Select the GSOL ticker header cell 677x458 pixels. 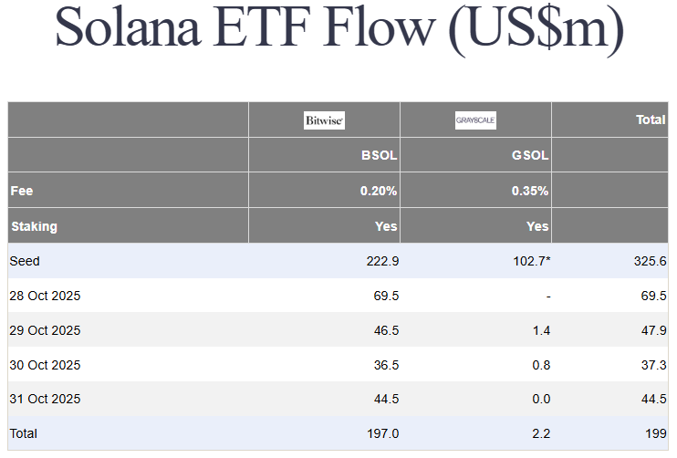point(530,155)
